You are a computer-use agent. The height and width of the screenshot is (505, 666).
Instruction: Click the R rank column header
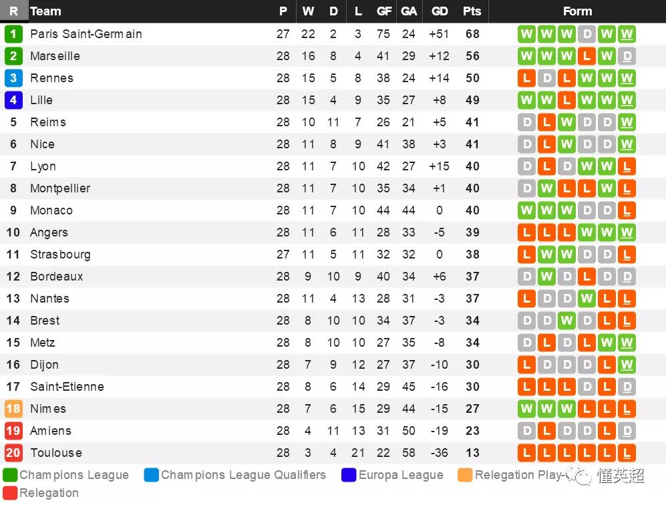[13, 11]
